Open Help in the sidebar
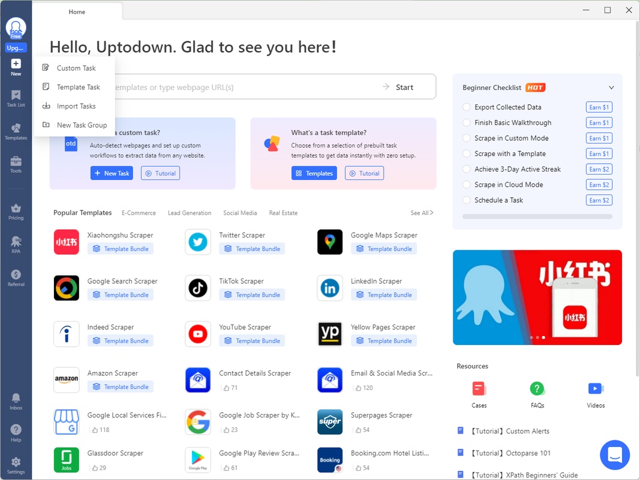Screen dimensions: 640x480 pos(16,433)
